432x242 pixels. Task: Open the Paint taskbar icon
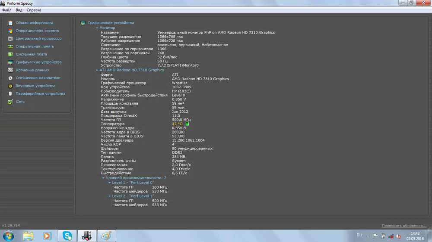point(107,236)
